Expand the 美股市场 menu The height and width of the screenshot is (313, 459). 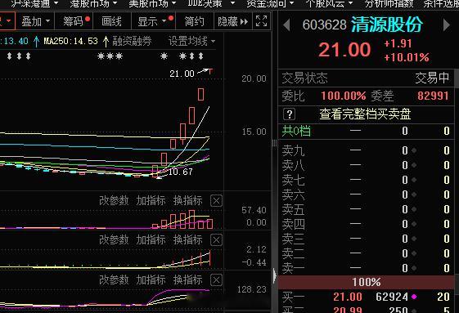[x=152, y=3]
